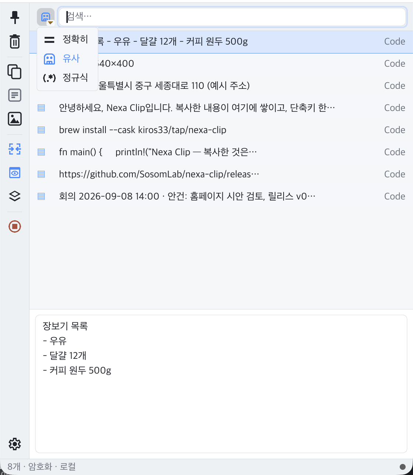Select the 회의 2026-09-08 14:00 row
The height and width of the screenshot is (475, 413).
[x=221, y=196]
